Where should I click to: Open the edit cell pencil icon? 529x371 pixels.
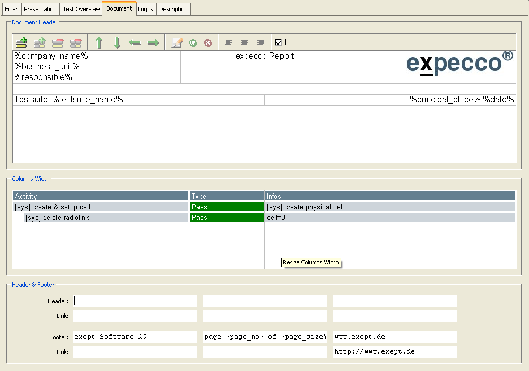[x=177, y=43]
